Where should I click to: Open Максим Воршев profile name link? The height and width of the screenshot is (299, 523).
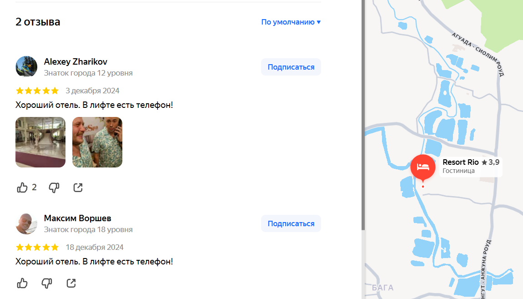coord(78,218)
